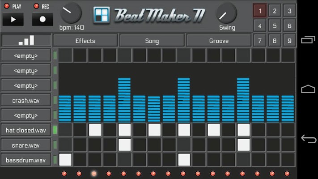Viewport: 318px width, 179px height.
Task: Adjust the tall velocity bar at step 13
Action: coord(243,100)
